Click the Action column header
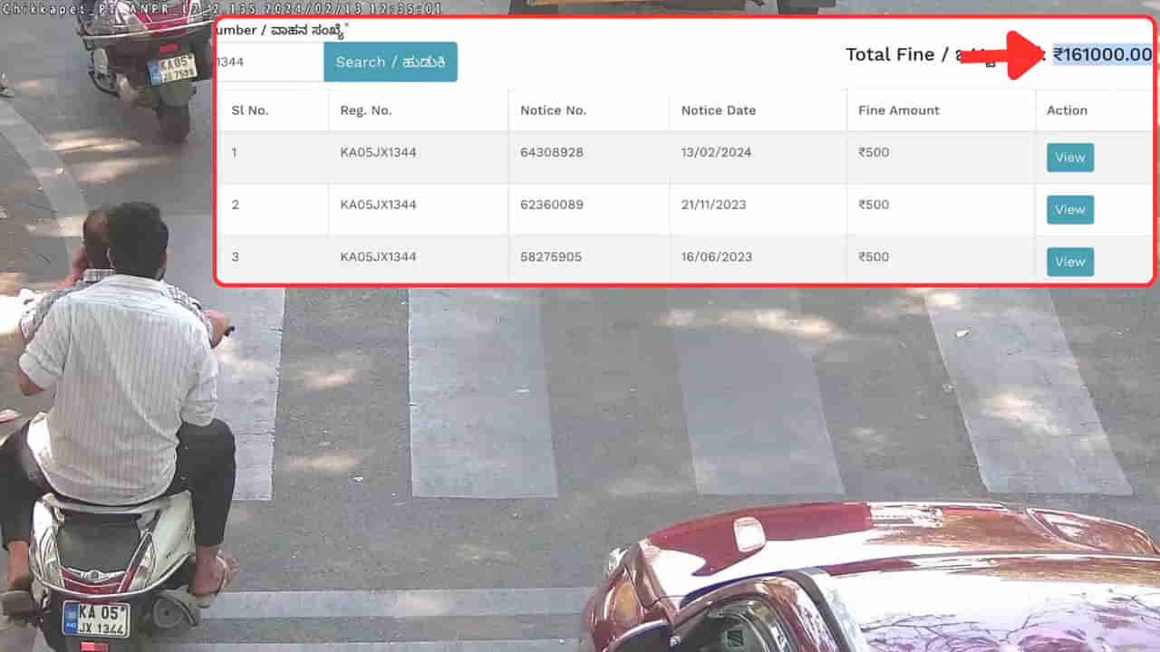Screen dimensions: 1160x652 tap(1067, 110)
